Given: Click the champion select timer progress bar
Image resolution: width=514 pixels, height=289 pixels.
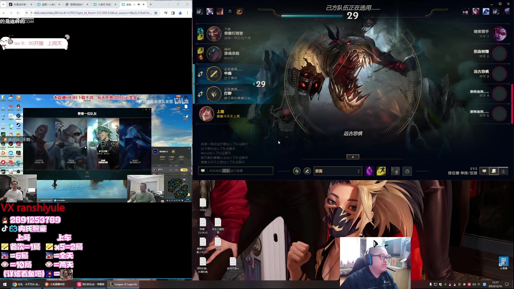Looking at the screenshot, I should [x=312, y=16].
